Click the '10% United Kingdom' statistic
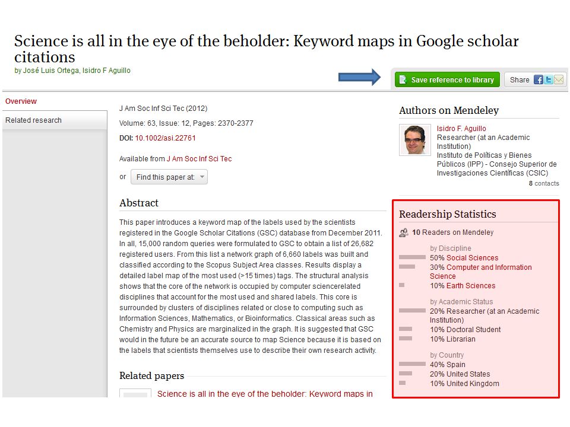Screen dimensions: 570x427 pos(464,384)
